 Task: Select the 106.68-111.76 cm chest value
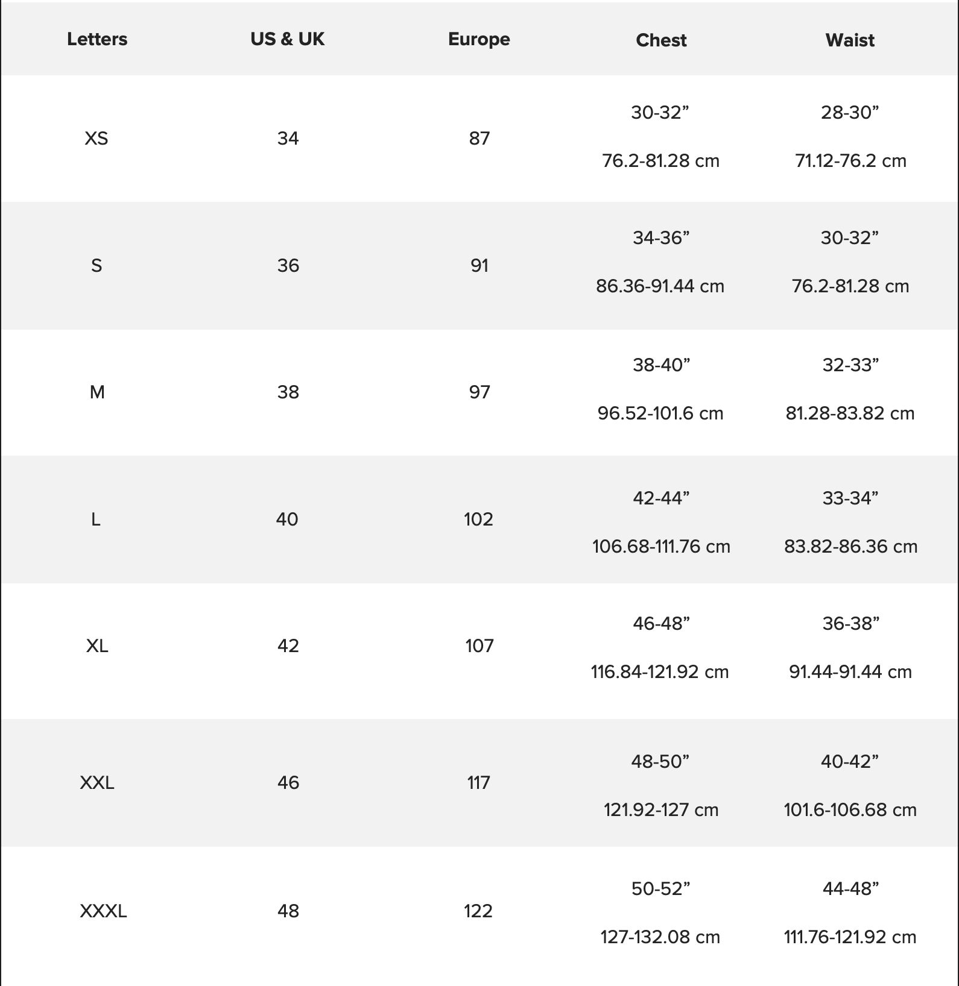pyautogui.click(x=661, y=547)
